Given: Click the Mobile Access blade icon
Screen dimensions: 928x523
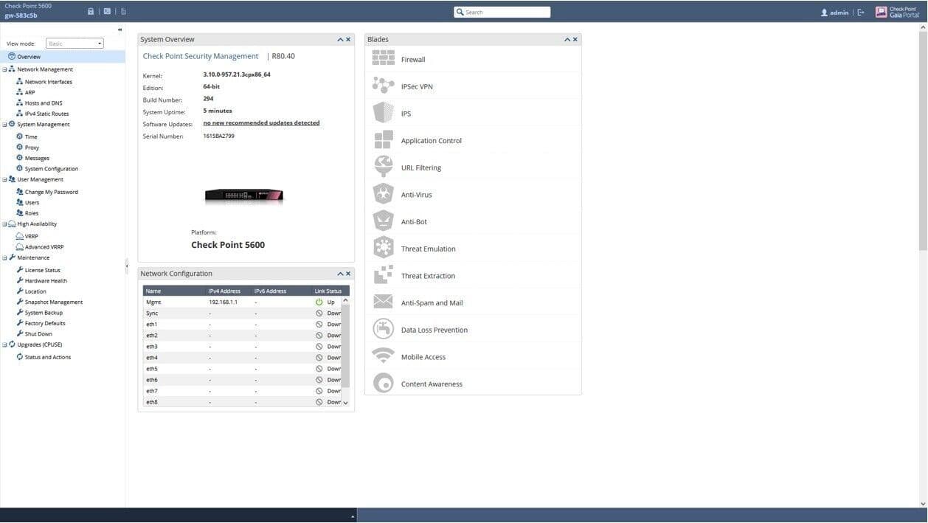Looking at the screenshot, I should coord(384,356).
